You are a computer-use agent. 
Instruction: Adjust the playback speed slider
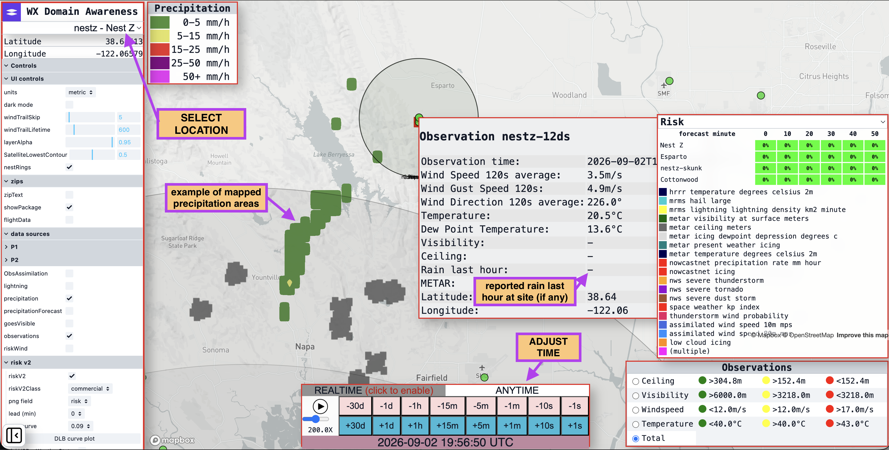[315, 419]
